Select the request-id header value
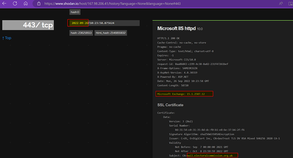Image resolution: width=293 pixels, height=158 pixels. coord(202,64)
